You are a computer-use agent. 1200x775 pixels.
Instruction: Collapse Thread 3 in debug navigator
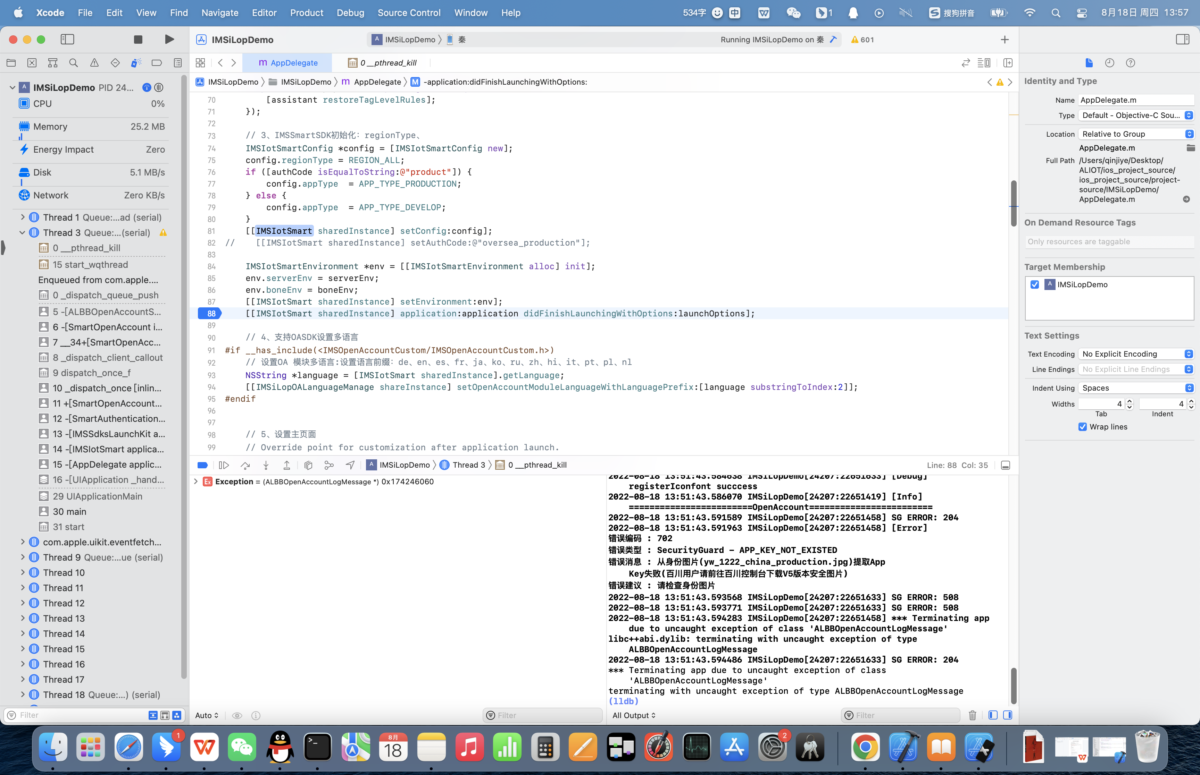[22, 232]
